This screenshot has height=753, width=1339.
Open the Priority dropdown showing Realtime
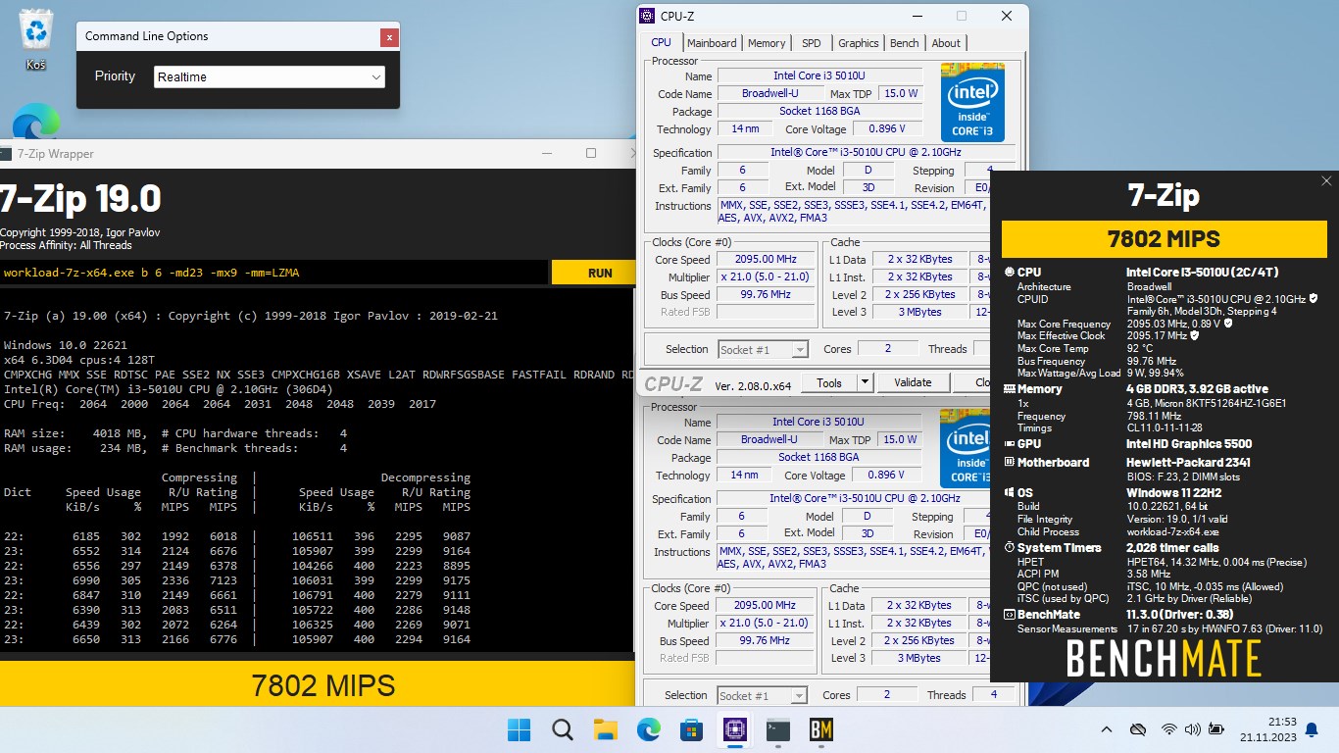pyautogui.click(x=270, y=76)
